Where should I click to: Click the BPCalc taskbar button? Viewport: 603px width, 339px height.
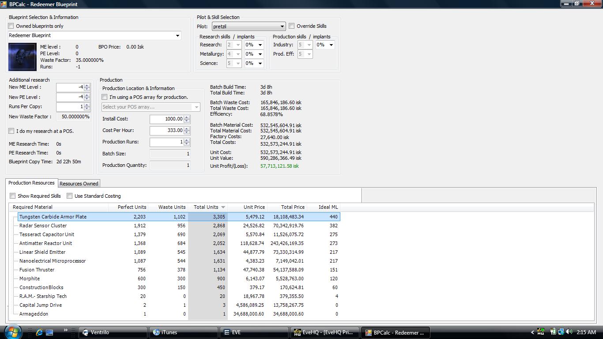pyautogui.click(x=396, y=332)
